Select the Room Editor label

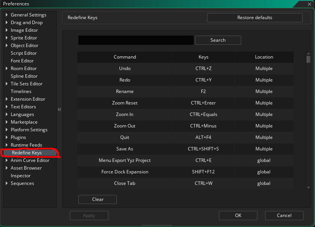click(x=24, y=69)
